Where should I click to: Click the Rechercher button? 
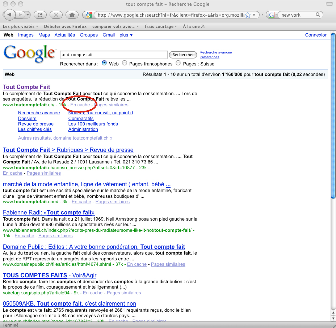pos(183,55)
